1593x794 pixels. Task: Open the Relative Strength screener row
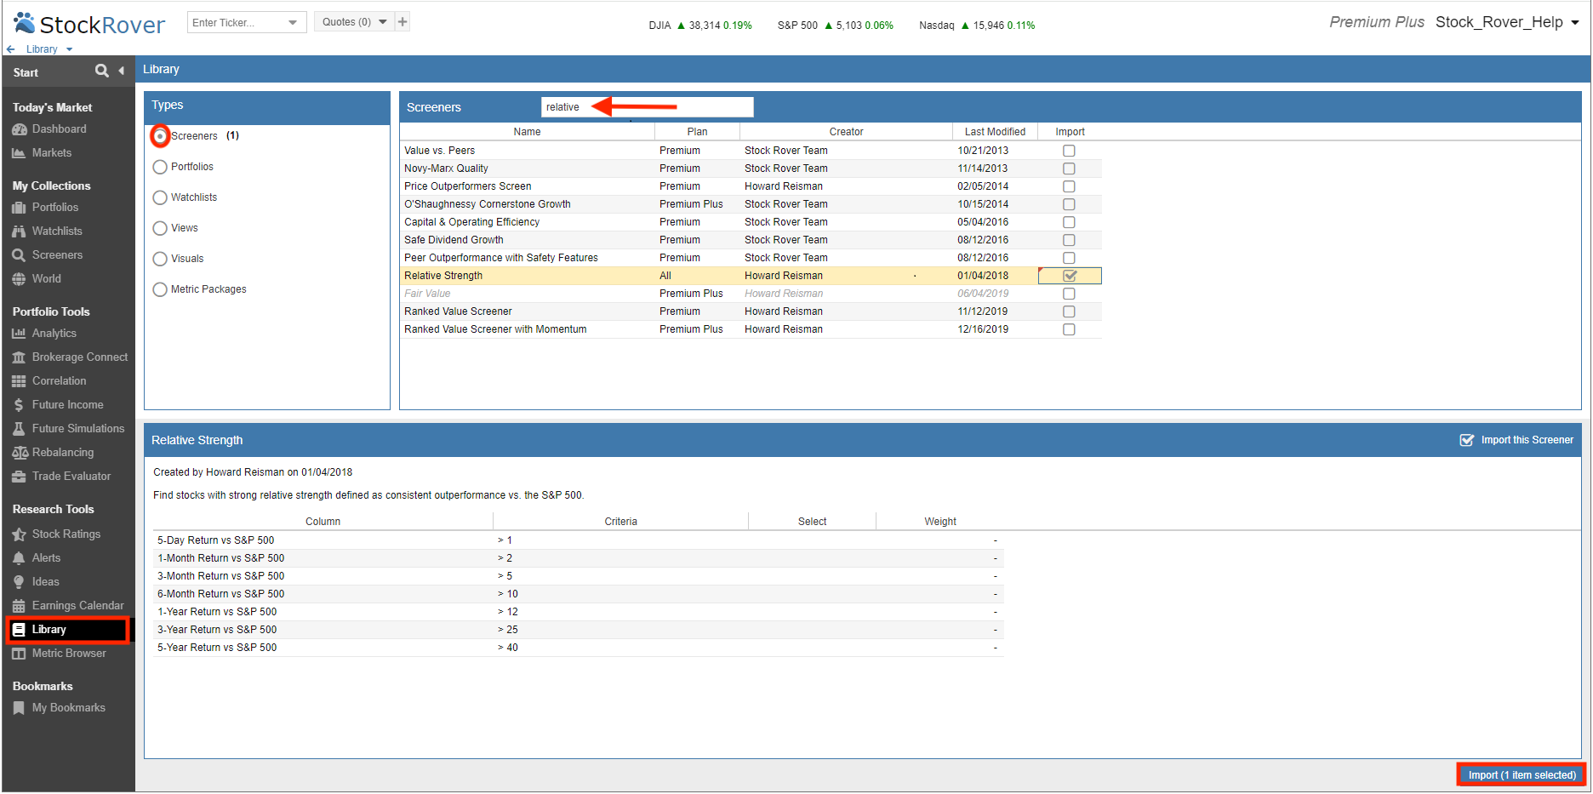click(x=751, y=276)
